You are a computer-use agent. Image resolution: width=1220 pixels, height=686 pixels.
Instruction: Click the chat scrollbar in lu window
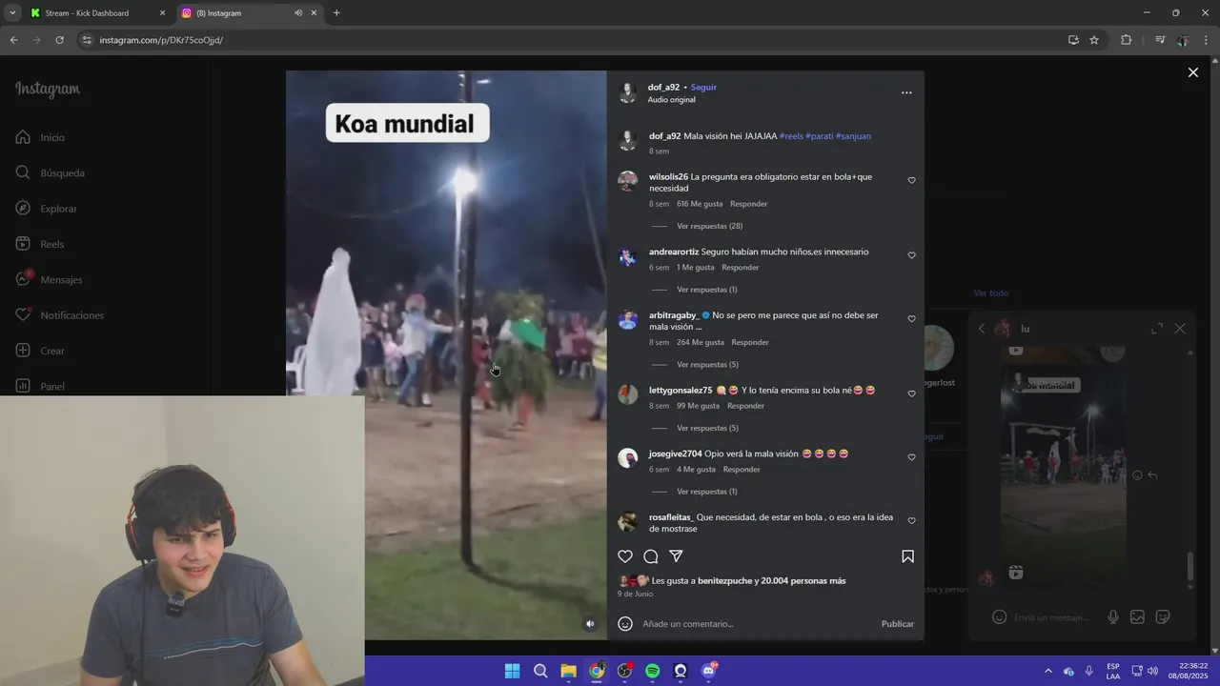tap(1189, 566)
